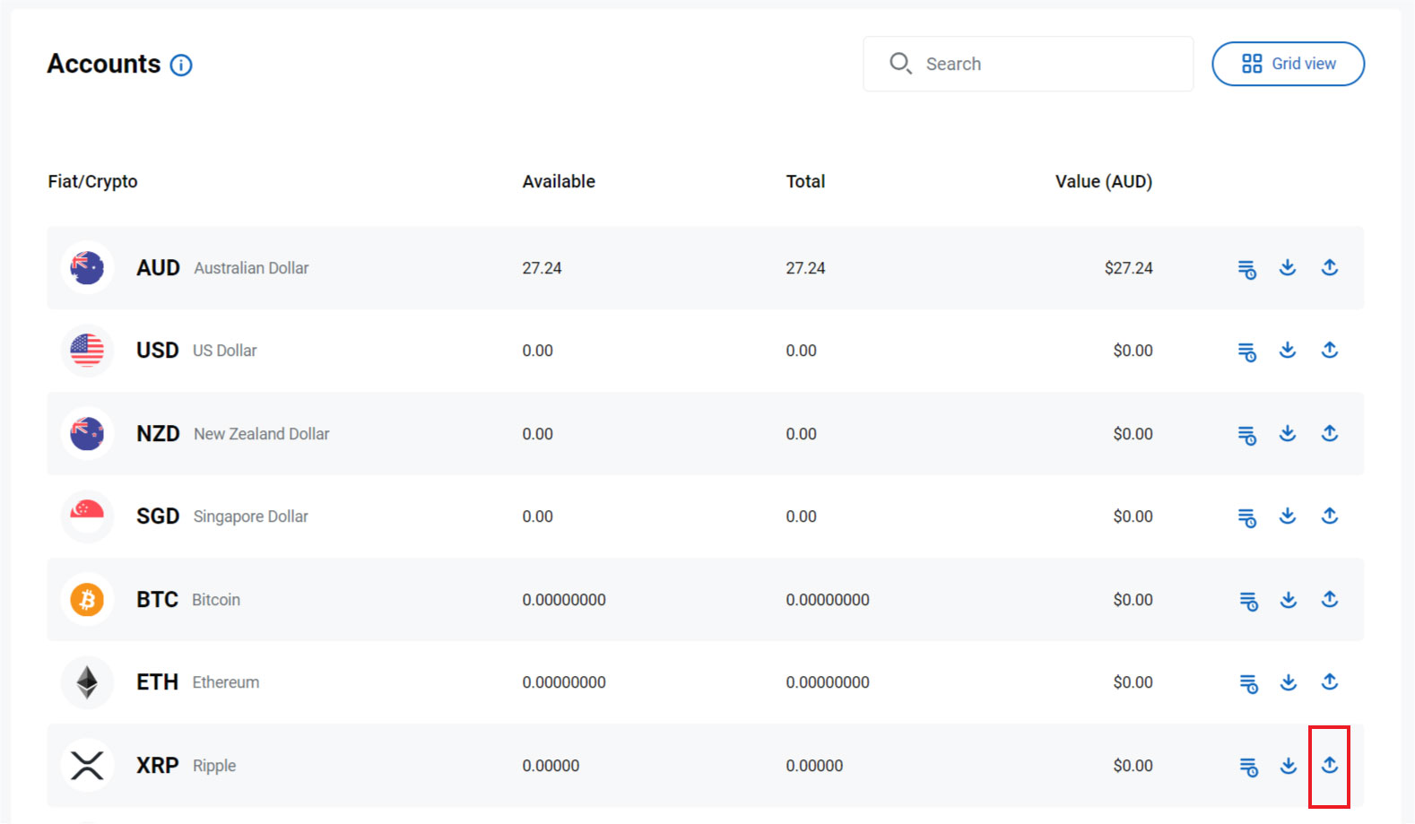This screenshot has width=1415, height=824.
Task: Click the BTC deposit icon
Action: tap(1289, 599)
